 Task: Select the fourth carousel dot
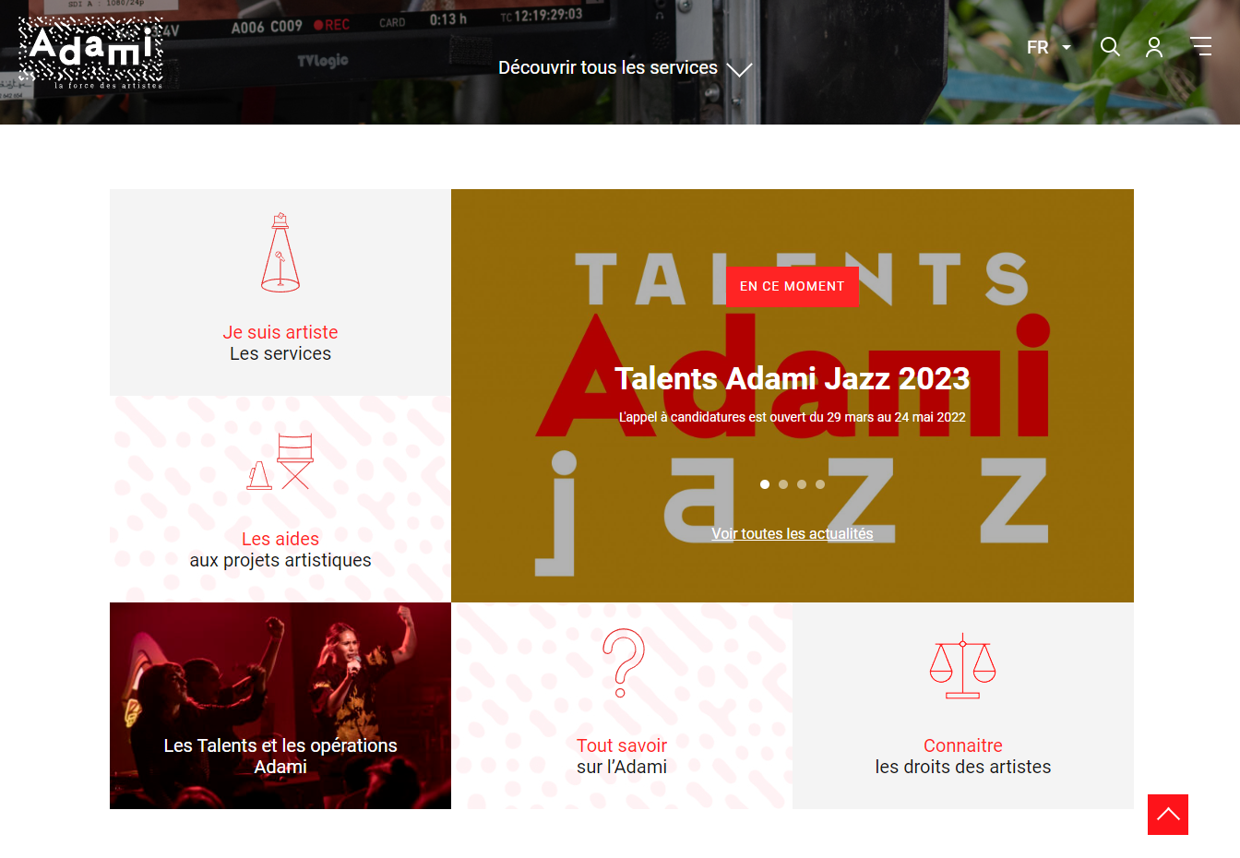(820, 484)
